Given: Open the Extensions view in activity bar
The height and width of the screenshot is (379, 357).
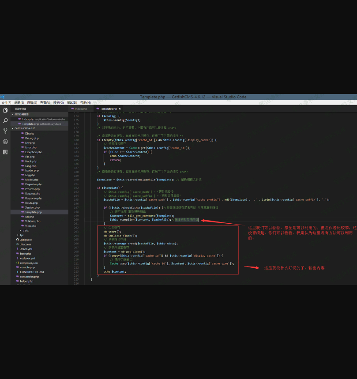Looking at the screenshot, I should coord(5,152).
